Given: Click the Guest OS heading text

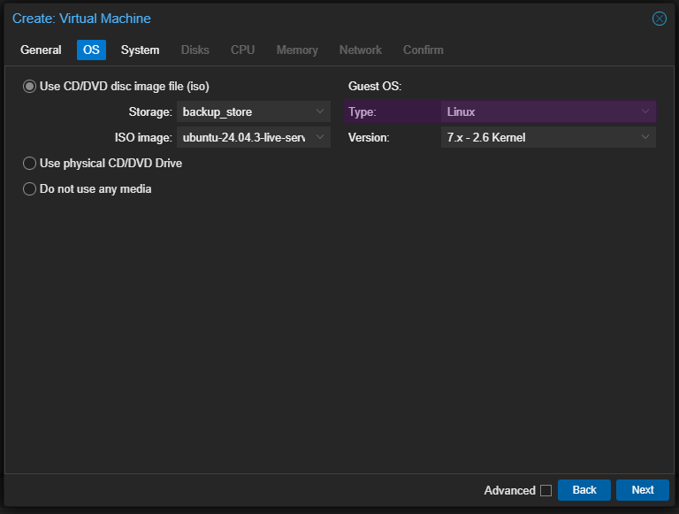Looking at the screenshot, I should click(375, 86).
